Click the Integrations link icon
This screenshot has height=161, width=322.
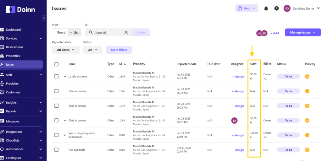(2, 132)
